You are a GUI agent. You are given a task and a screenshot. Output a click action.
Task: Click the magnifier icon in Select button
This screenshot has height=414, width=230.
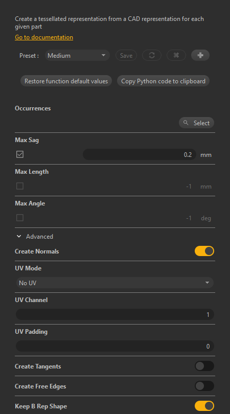186,123
